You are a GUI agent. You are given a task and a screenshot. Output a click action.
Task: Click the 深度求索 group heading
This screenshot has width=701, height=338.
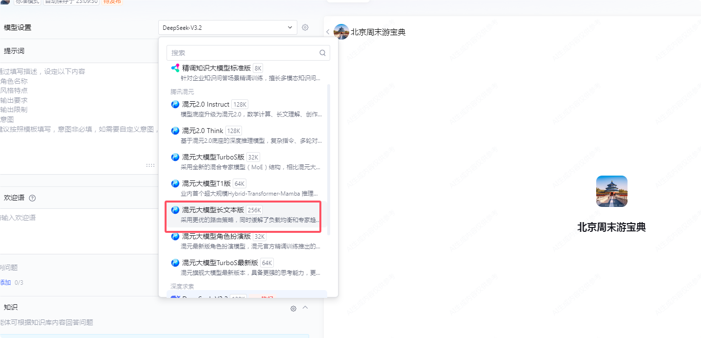[182, 286]
